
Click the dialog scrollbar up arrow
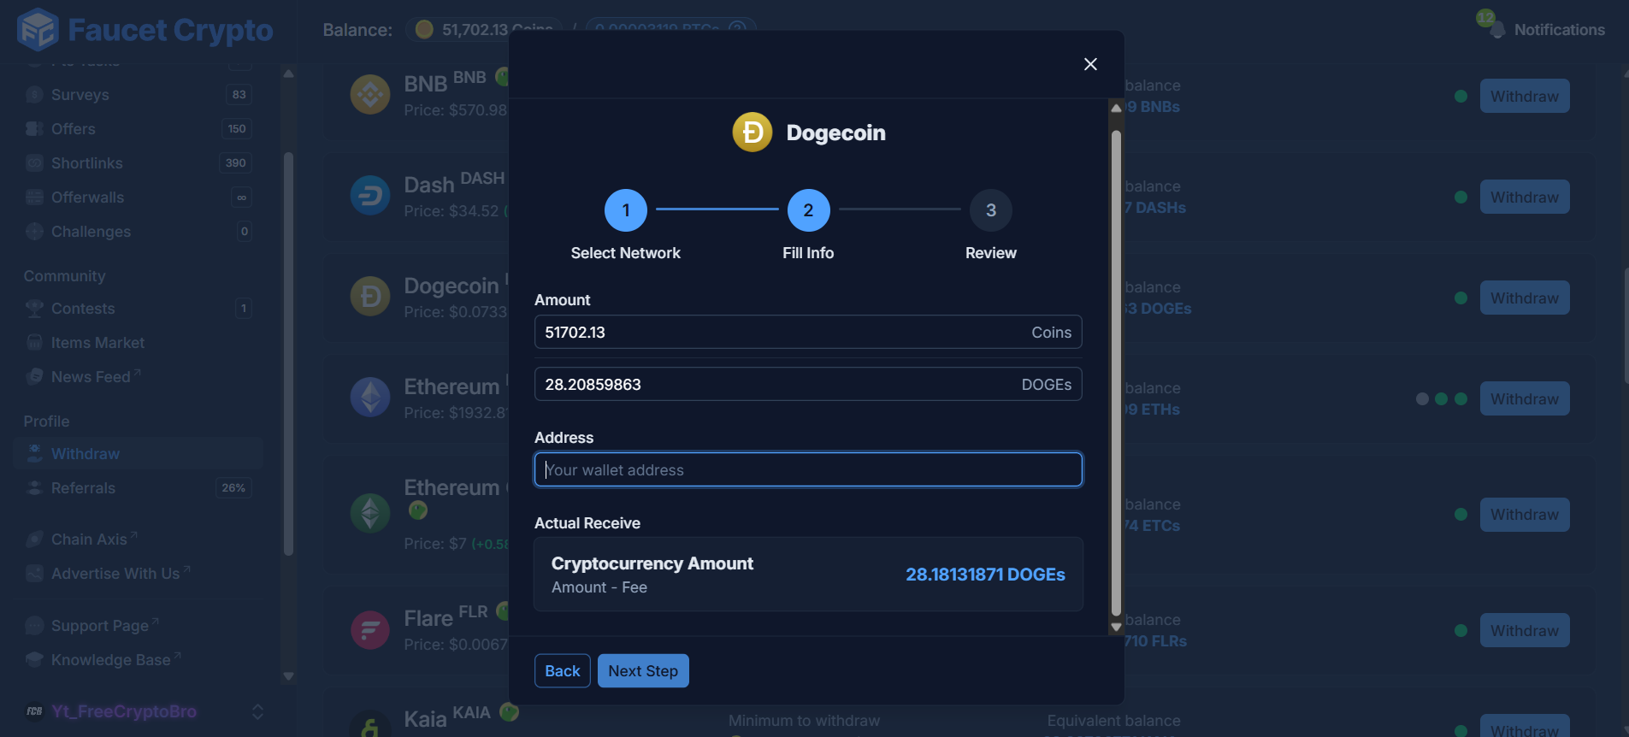(x=1116, y=108)
